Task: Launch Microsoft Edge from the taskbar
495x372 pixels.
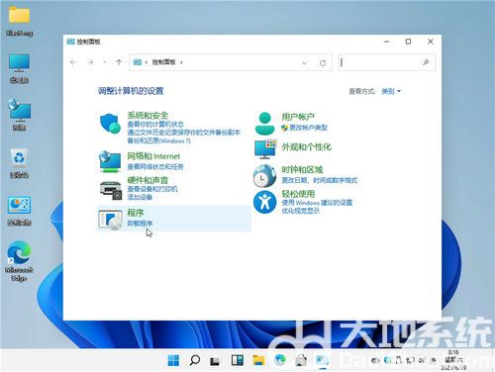Action: pyautogui.click(x=280, y=360)
